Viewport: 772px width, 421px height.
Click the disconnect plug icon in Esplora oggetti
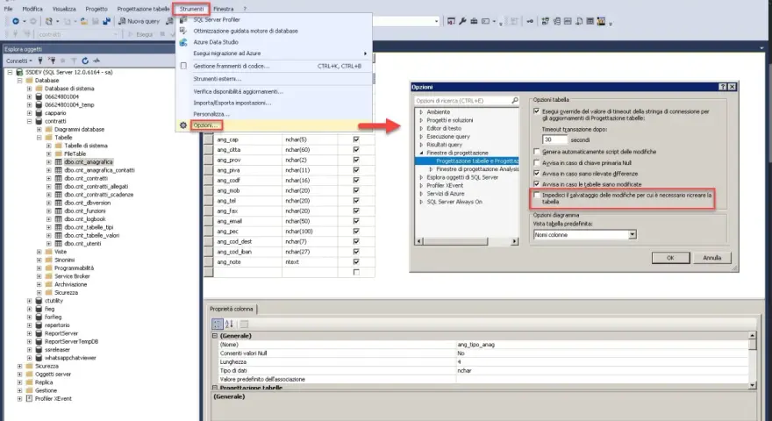pyautogui.click(x=51, y=61)
